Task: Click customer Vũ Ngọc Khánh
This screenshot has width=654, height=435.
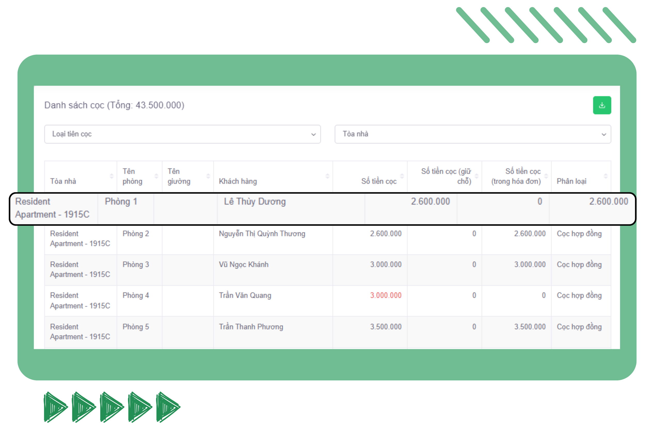Action: 243,264
